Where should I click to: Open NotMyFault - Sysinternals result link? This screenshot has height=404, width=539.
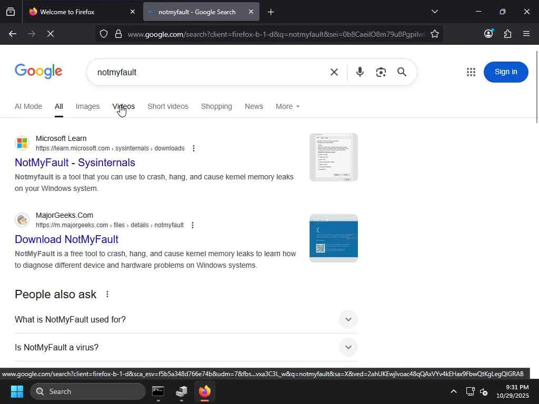(x=75, y=163)
